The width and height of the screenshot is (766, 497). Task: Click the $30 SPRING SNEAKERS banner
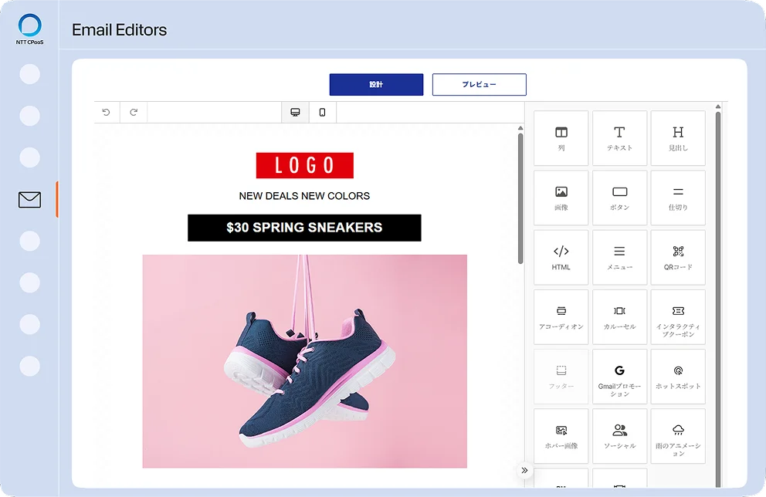304,228
